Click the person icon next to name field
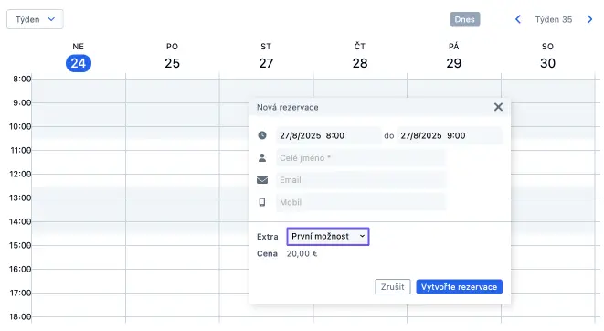This screenshot has width=604, height=331. click(262, 157)
